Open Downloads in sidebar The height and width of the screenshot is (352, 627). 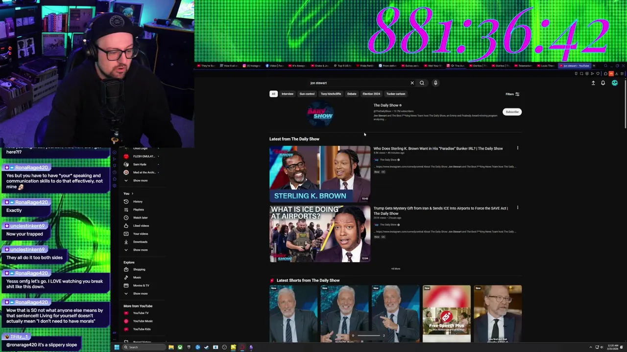tap(140, 242)
